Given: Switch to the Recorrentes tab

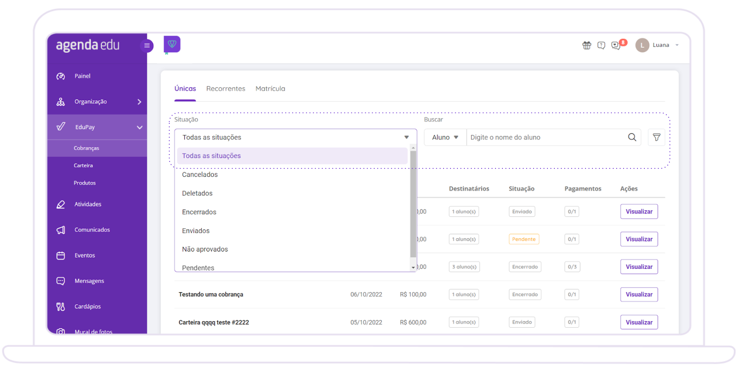Looking at the screenshot, I should [x=225, y=89].
